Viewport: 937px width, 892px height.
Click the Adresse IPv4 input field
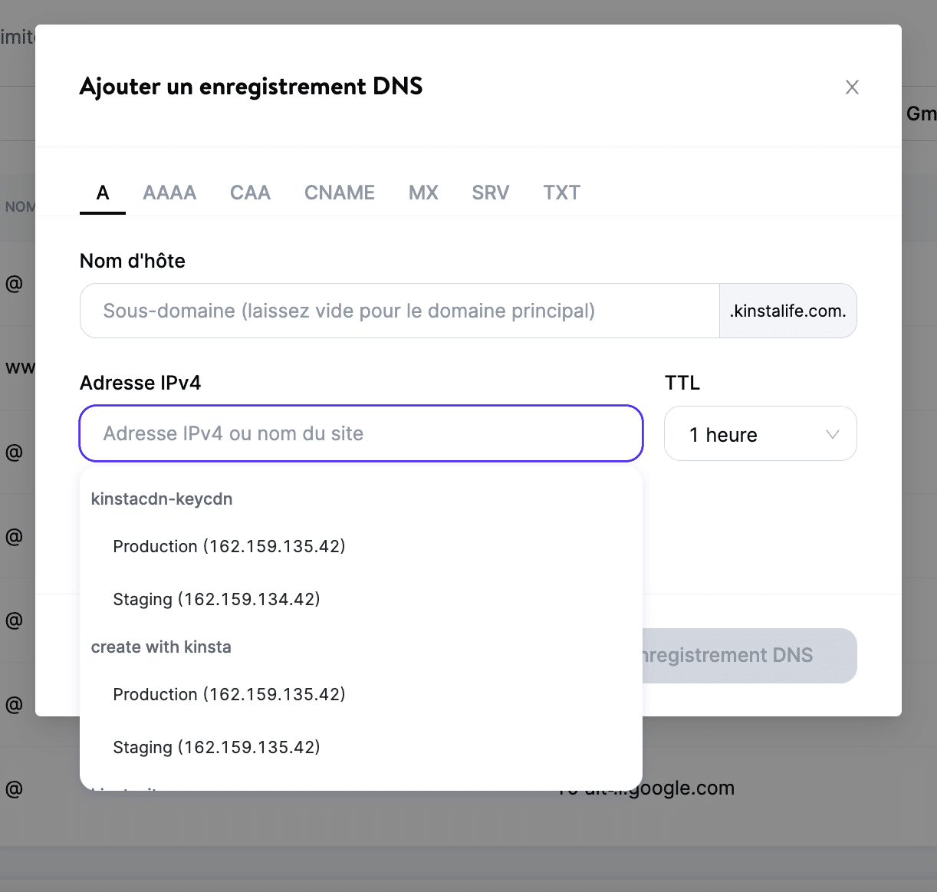[x=360, y=433]
